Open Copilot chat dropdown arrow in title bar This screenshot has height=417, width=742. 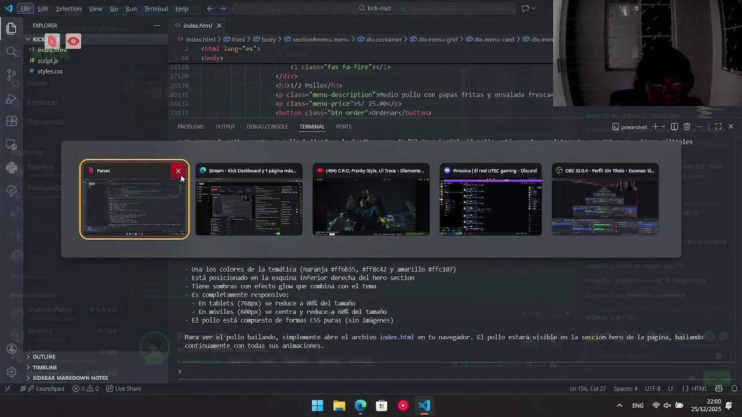[533, 9]
